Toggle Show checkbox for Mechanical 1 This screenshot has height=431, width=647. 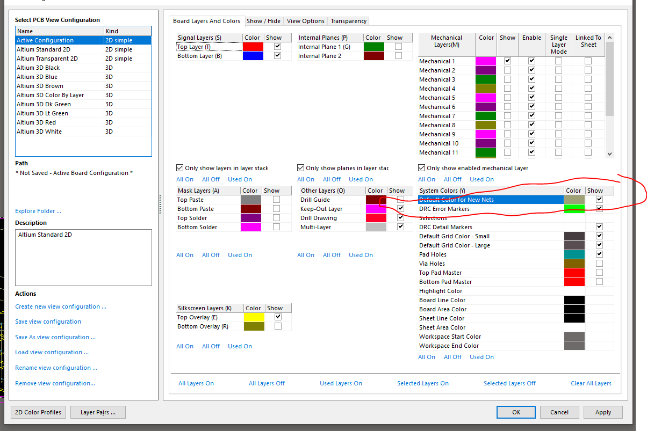click(507, 61)
